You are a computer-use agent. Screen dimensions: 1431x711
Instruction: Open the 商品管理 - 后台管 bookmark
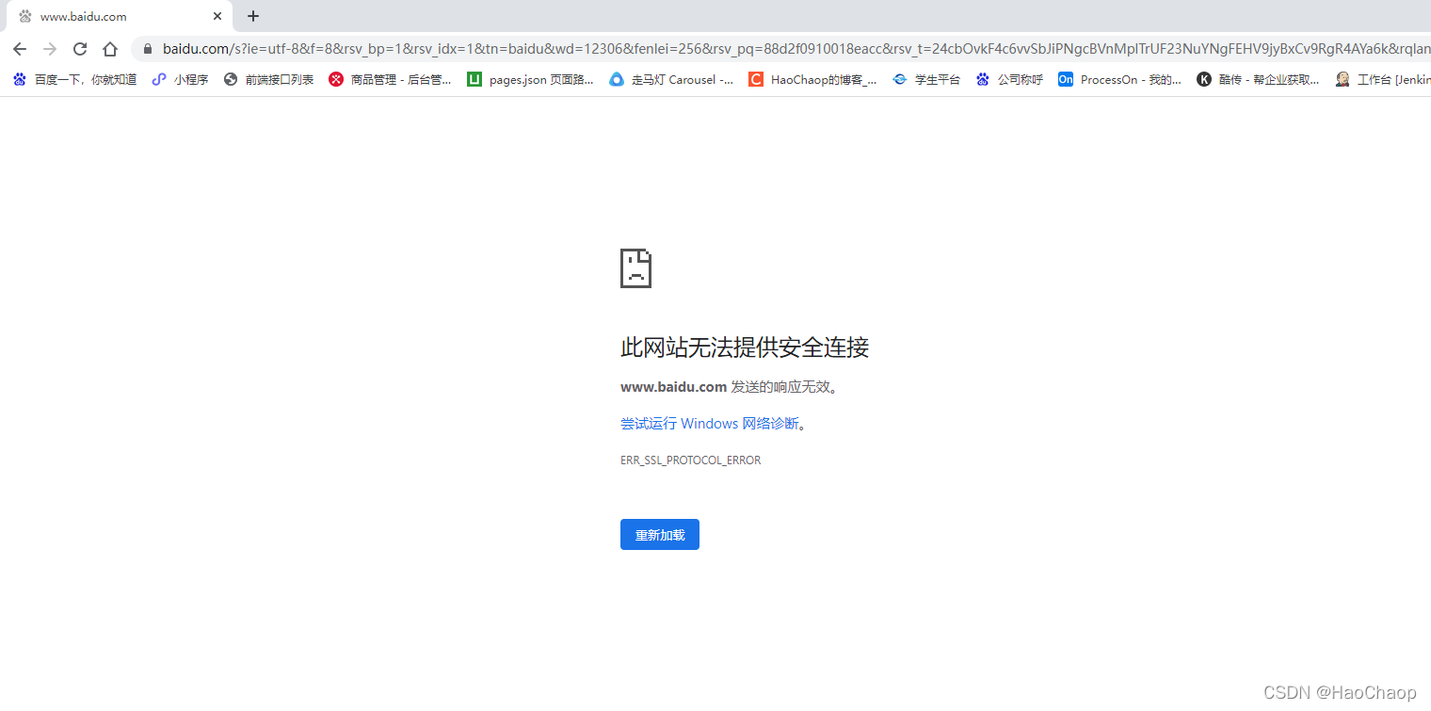pyautogui.click(x=391, y=80)
